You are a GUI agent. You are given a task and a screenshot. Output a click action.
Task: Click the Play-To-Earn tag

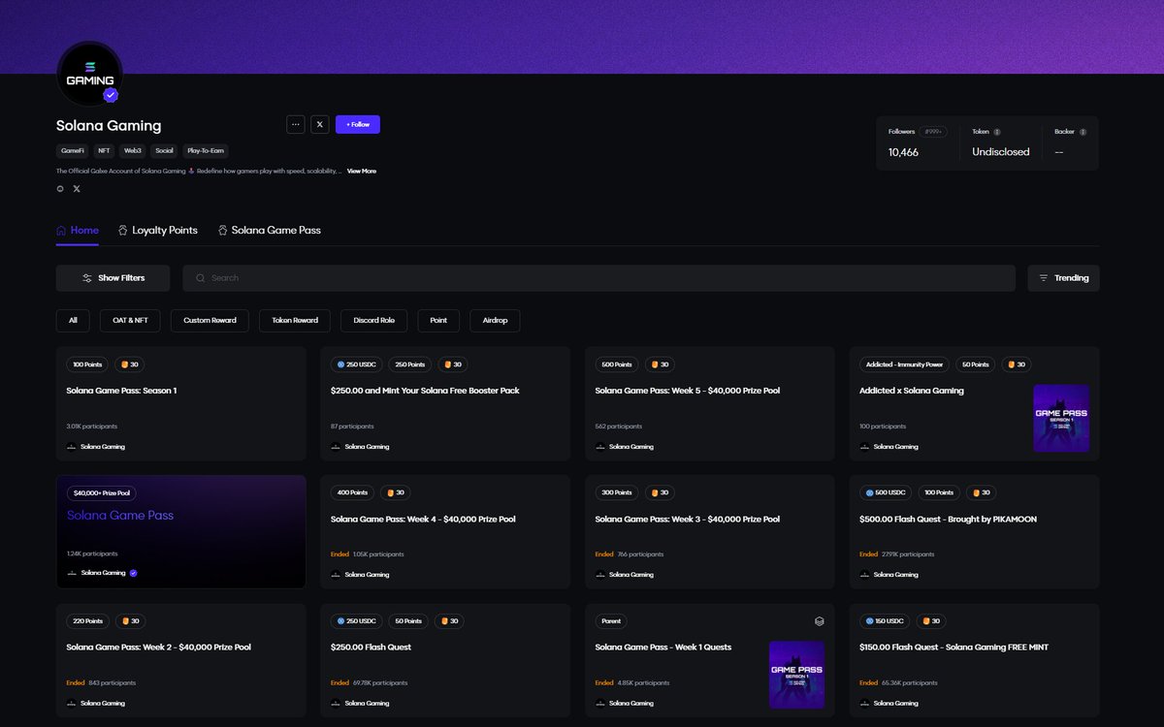point(205,151)
